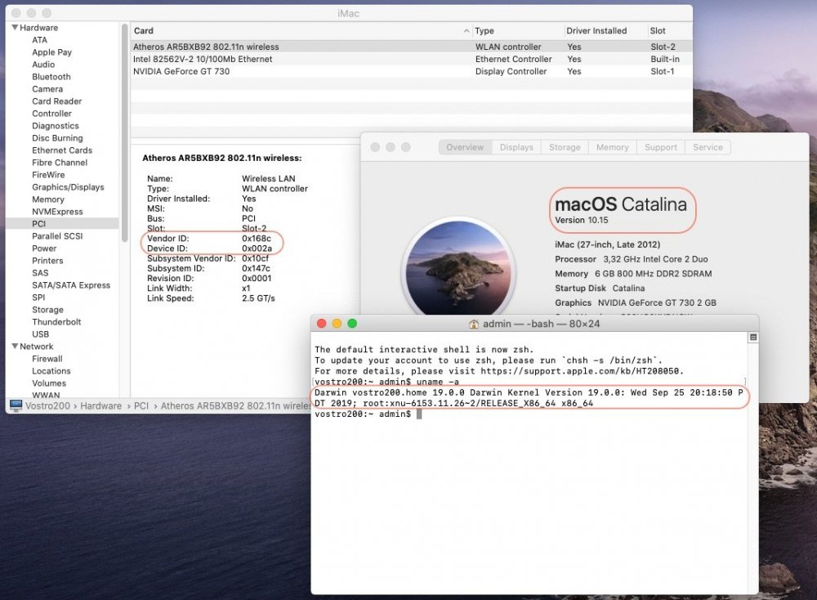Select the Memory tab
Image resolution: width=817 pixels, height=600 pixels.
pos(612,147)
